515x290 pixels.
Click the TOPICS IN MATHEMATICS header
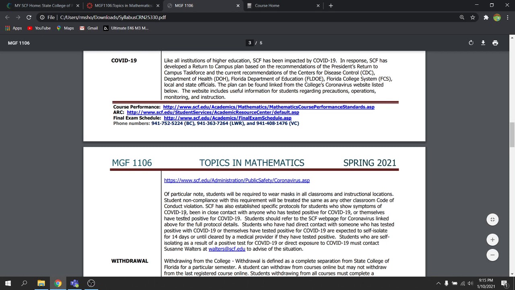pos(252,163)
